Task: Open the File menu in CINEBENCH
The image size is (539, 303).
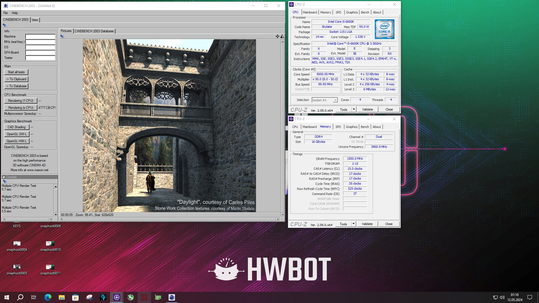Action: [x=6, y=13]
